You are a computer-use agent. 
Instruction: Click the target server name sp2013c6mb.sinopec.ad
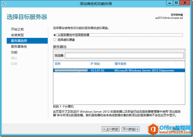click(169, 18)
